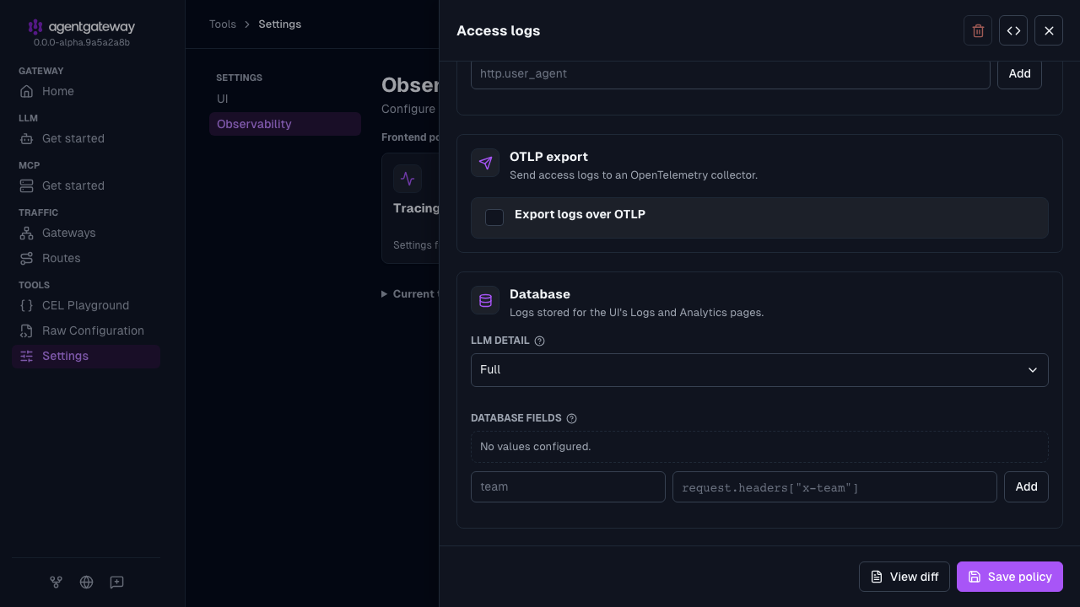
Task: Click the LLM Get started robot icon
Action: click(27, 138)
